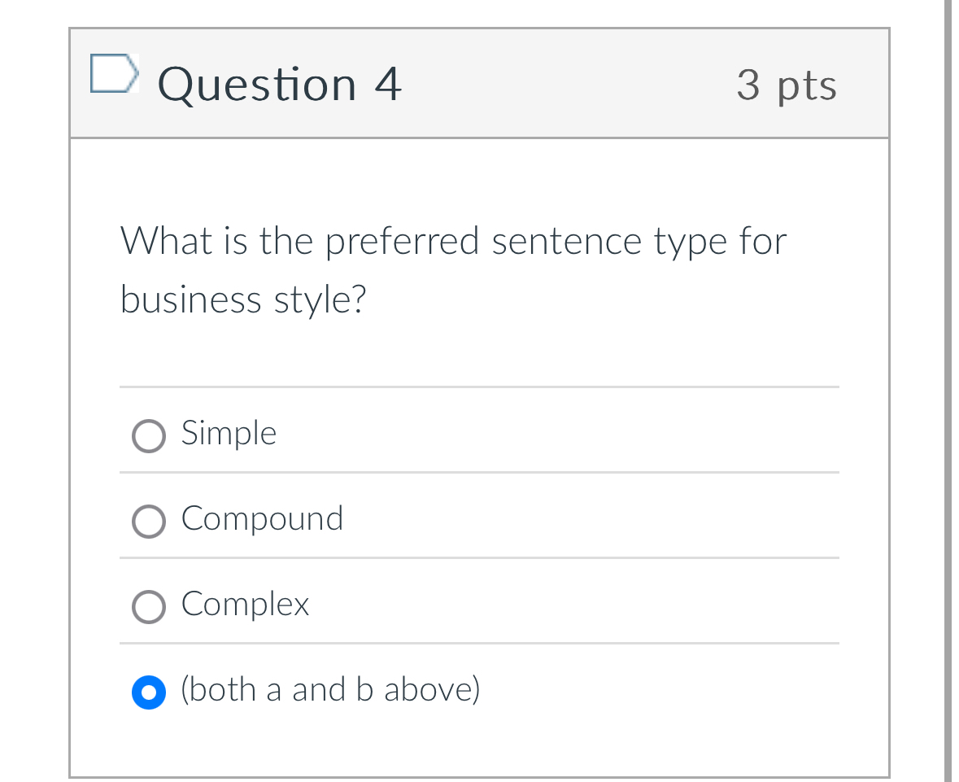Click the "(both a and b above)" label text

pos(329,689)
